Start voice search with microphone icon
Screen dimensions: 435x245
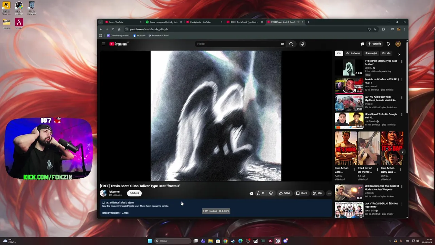point(302,44)
